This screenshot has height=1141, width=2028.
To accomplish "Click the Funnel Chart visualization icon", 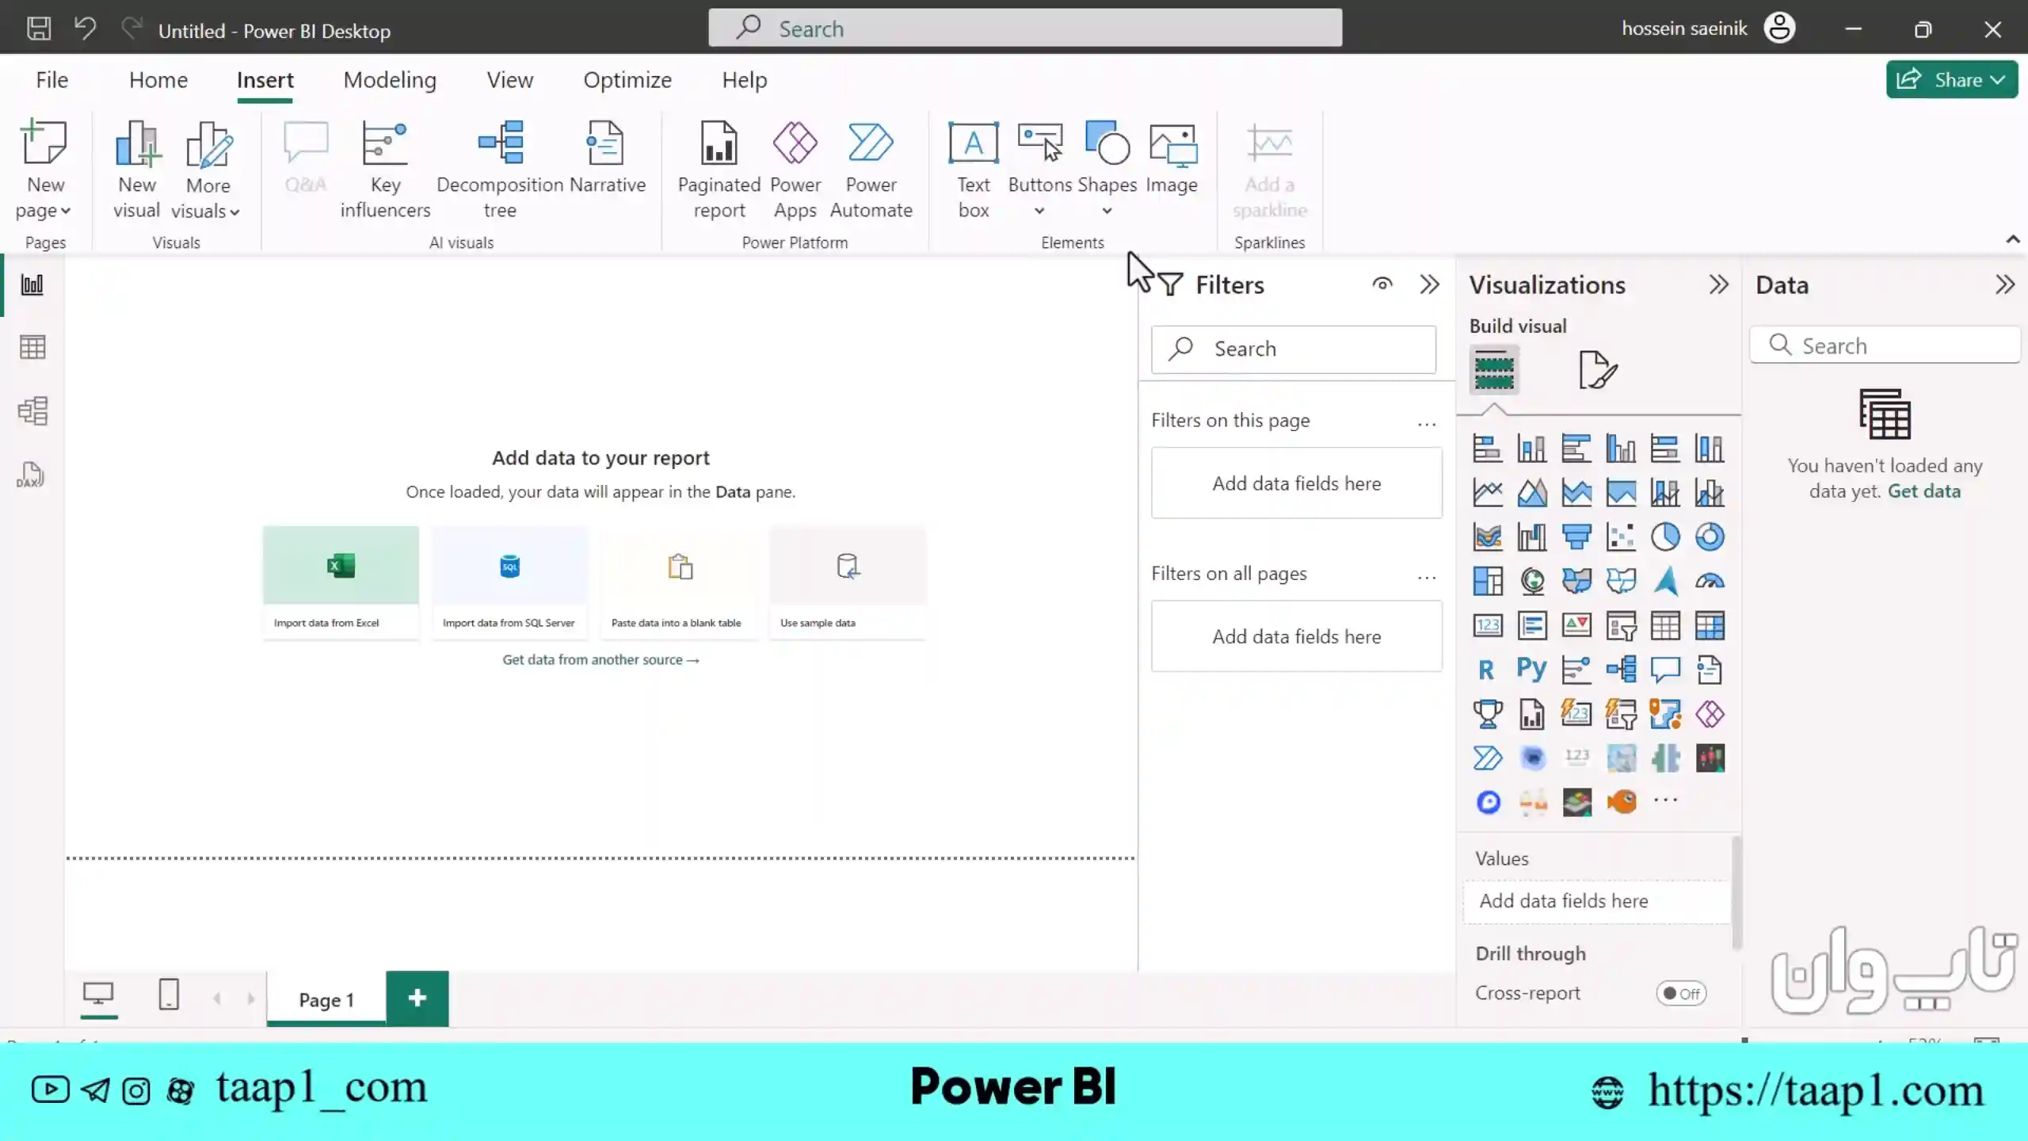I will [1576, 536].
